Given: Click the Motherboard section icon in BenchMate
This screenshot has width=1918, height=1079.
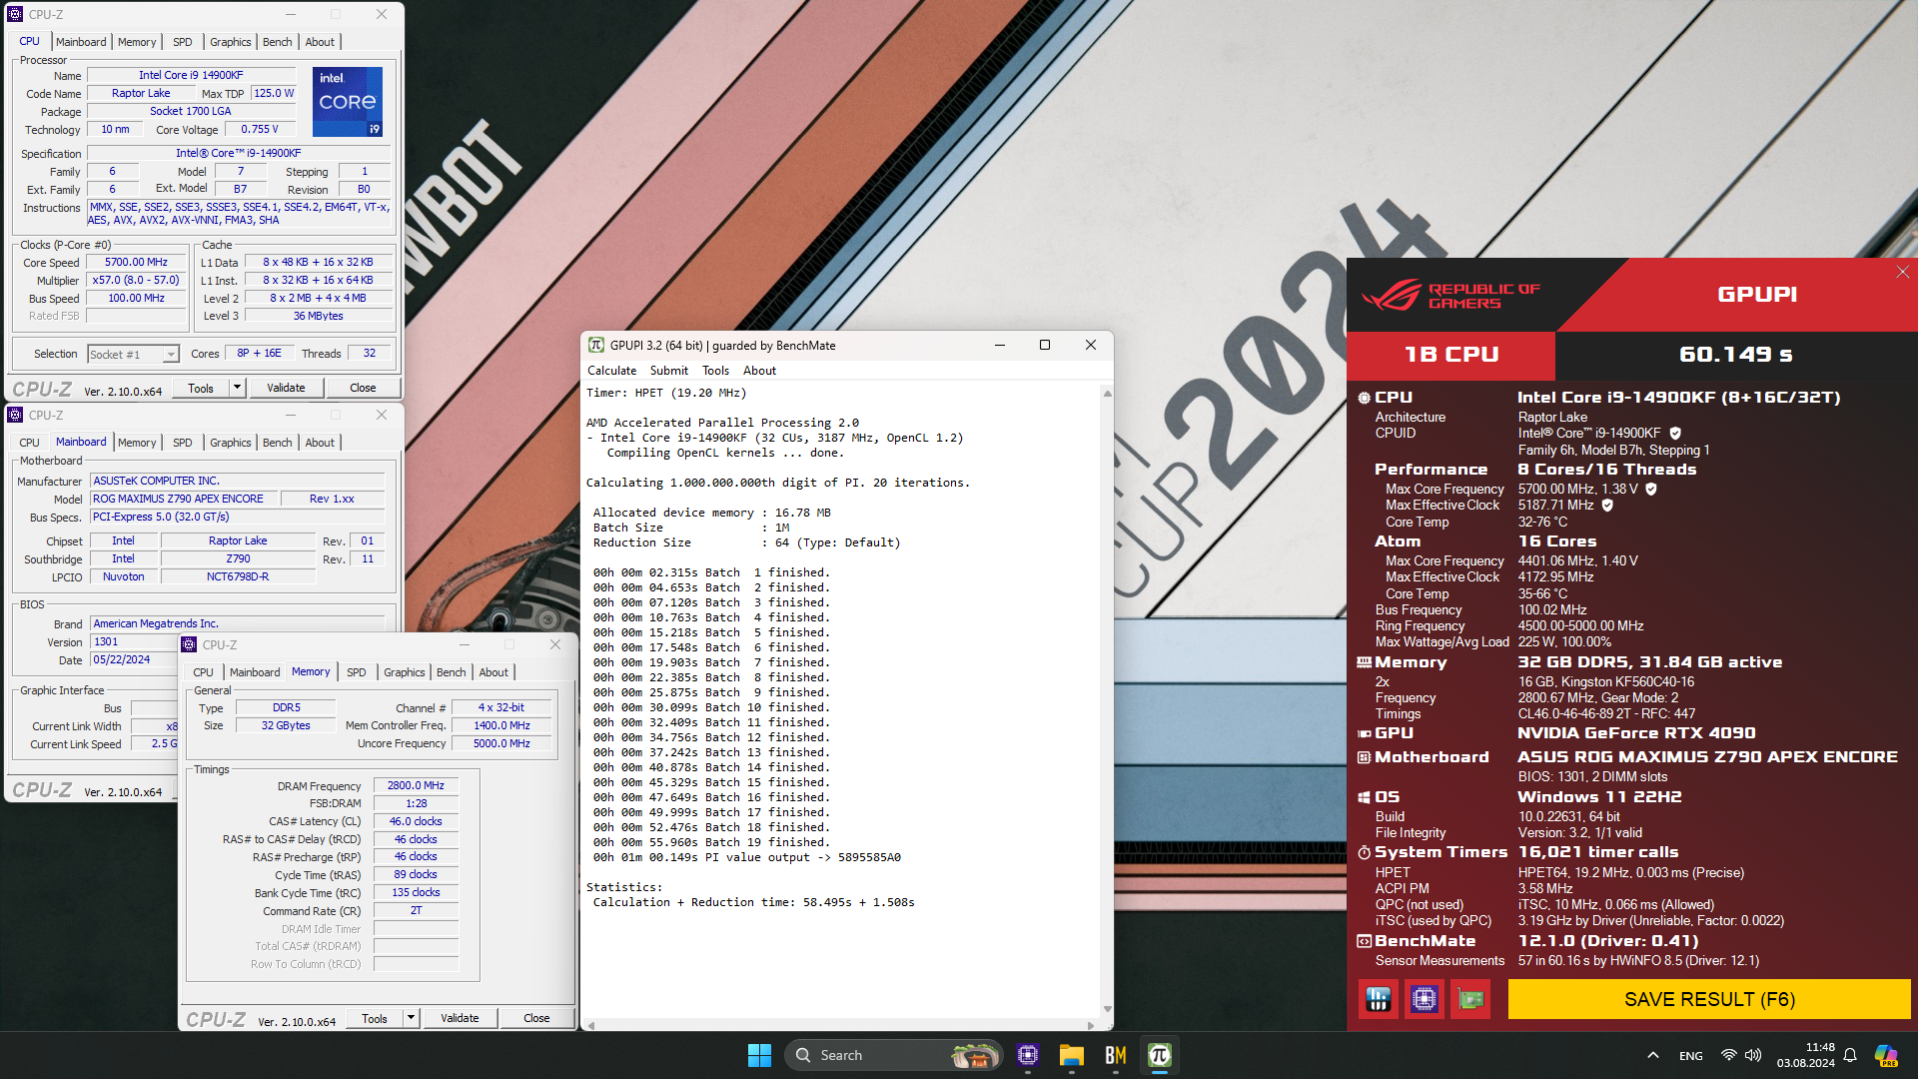Looking at the screenshot, I should point(1364,757).
